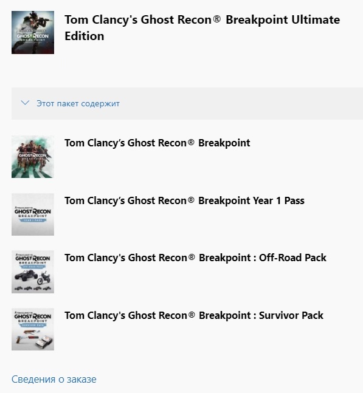Open the base Breakpoint game squad thumbnail

coord(33,157)
